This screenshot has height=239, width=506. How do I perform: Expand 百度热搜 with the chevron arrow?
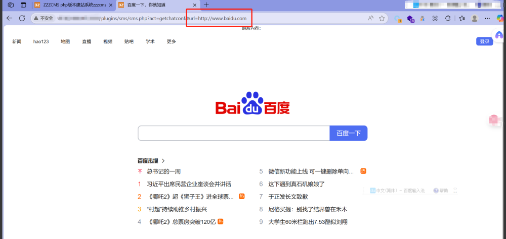point(163,161)
